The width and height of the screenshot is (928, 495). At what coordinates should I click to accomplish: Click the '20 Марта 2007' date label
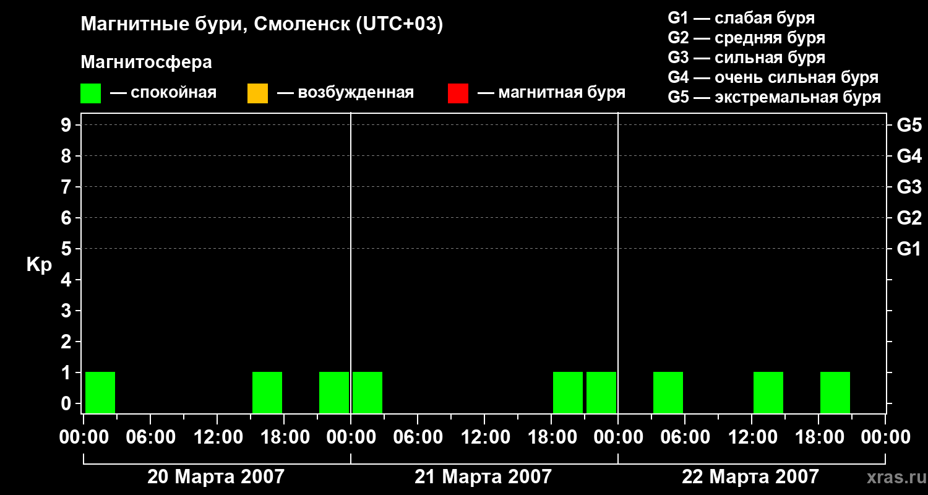click(x=216, y=476)
